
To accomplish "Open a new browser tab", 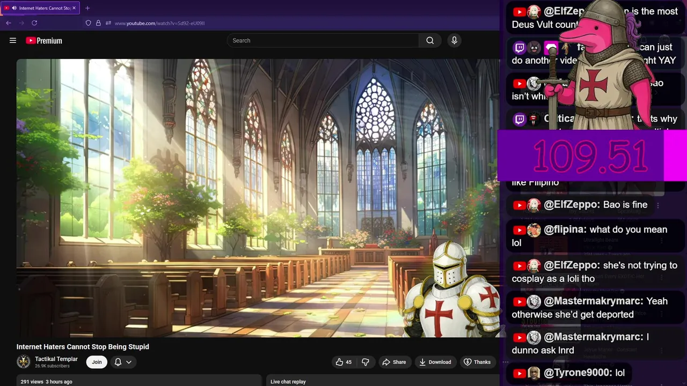I will [87, 8].
